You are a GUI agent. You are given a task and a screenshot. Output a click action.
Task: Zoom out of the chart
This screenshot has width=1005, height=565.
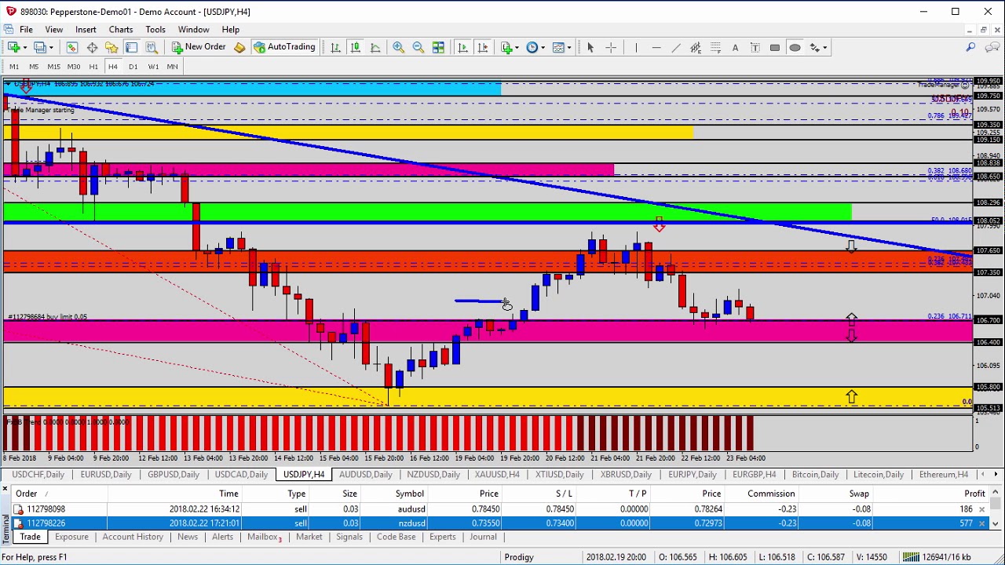[x=418, y=47]
